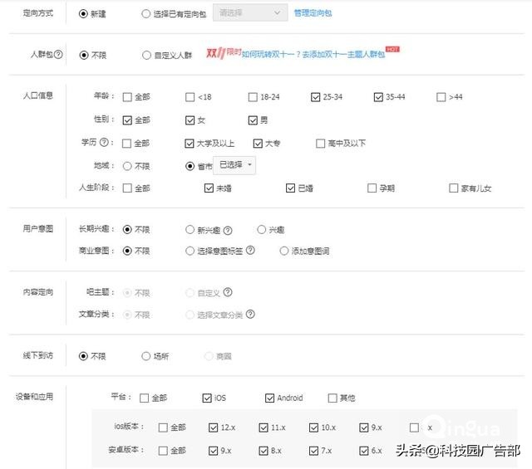532x469 pixels.
Task: Check 全部 under 人生阶段
Action: (x=127, y=188)
